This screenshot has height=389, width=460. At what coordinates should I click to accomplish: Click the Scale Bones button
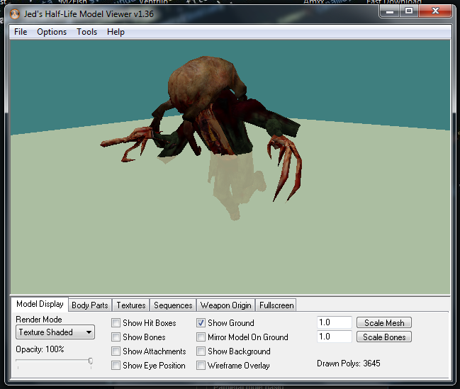click(384, 337)
